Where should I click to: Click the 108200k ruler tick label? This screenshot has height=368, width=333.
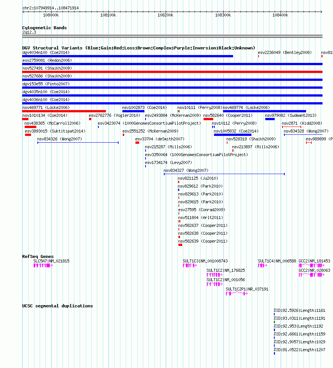click(165, 15)
